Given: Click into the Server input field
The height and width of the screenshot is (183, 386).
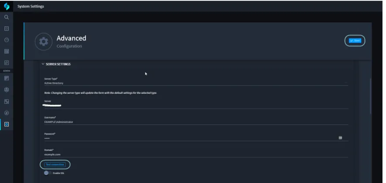Looking at the screenshot, I should [196, 106].
